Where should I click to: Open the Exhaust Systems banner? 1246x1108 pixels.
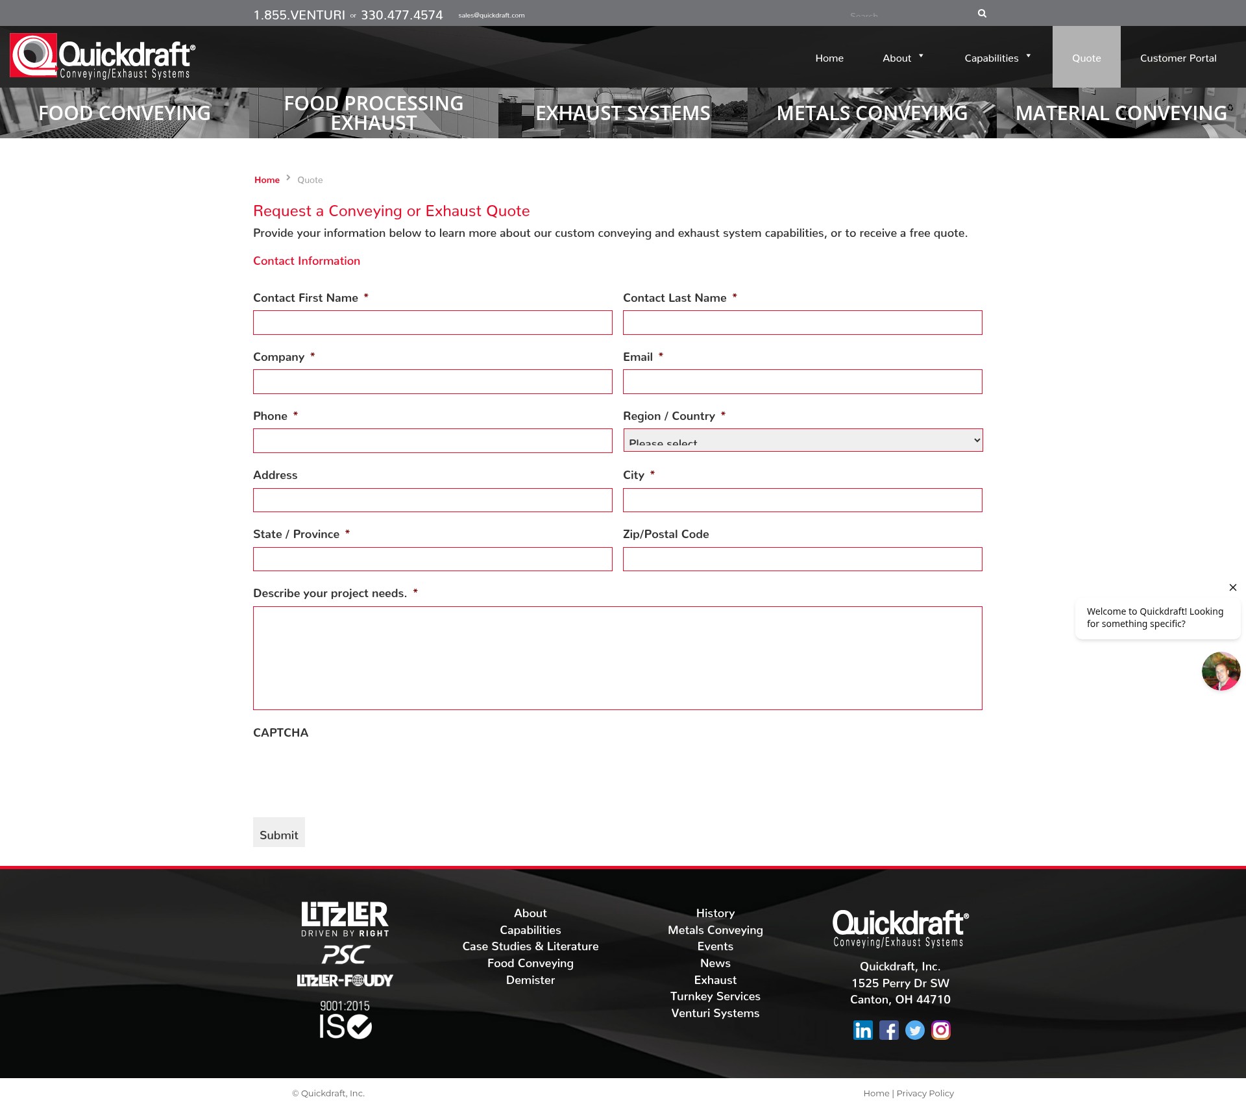click(623, 113)
